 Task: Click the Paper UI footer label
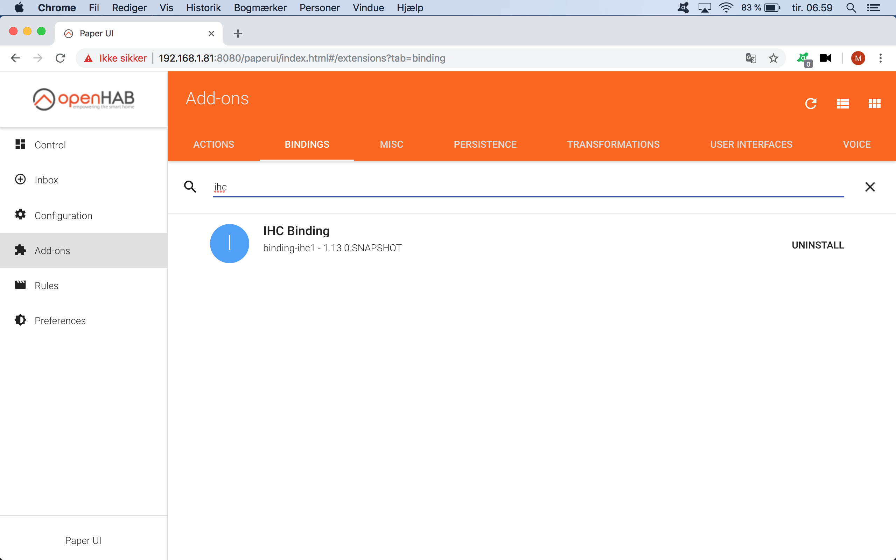(x=83, y=540)
